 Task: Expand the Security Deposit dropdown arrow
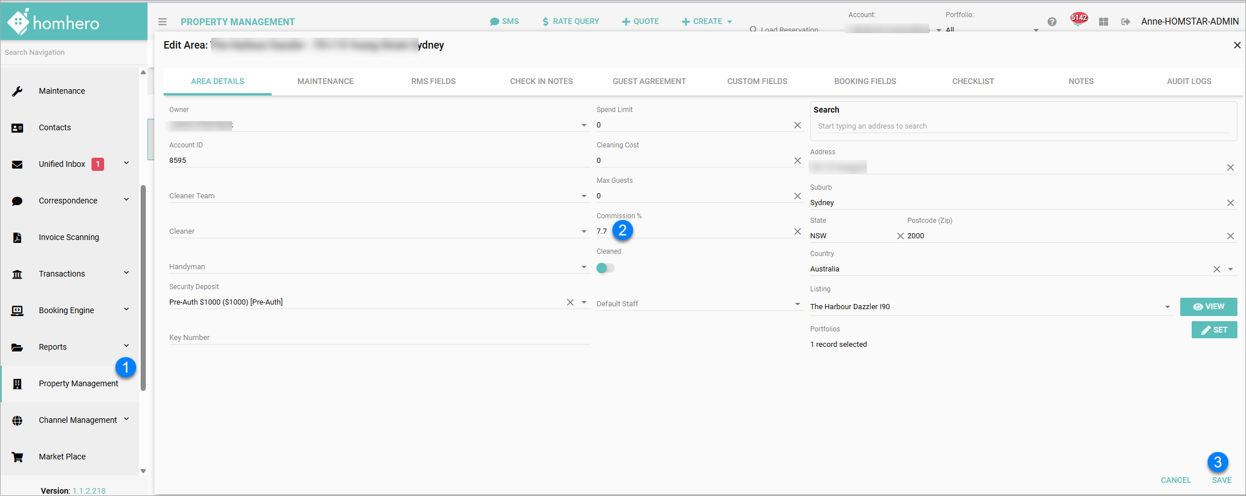[x=584, y=302]
